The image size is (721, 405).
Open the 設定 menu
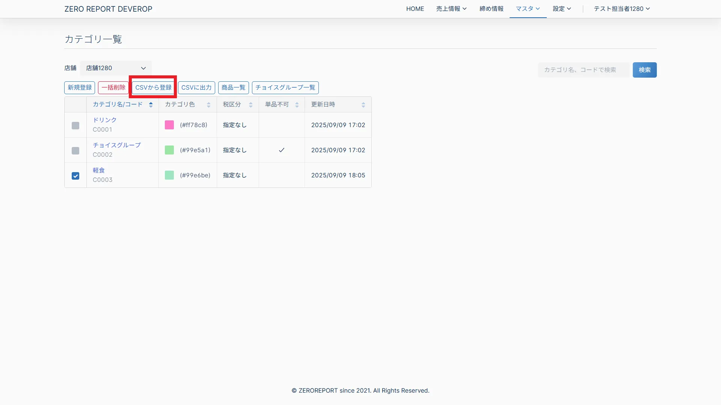click(x=561, y=9)
